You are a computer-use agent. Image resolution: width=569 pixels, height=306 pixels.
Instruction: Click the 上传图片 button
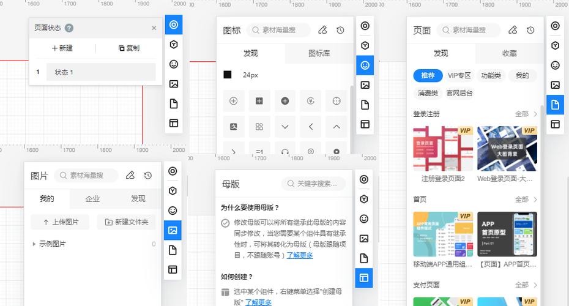click(x=60, y=222)
